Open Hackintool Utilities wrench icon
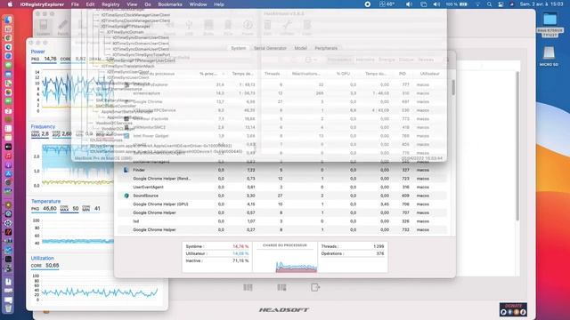Image resolution: width=570 pixels, height=320 pixels. coord(287,28)
